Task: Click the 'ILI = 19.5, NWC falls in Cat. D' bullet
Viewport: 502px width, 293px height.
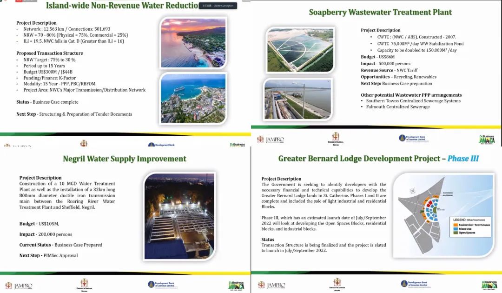Action: [73, 41]
